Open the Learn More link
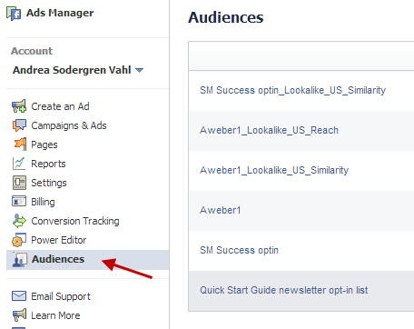414x329 pixels. click(55, 315)
